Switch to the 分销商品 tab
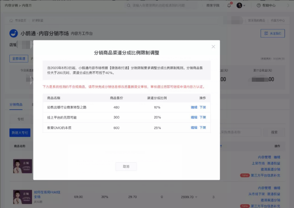This screenshot has height=208, width=294. tap(16, 104)
